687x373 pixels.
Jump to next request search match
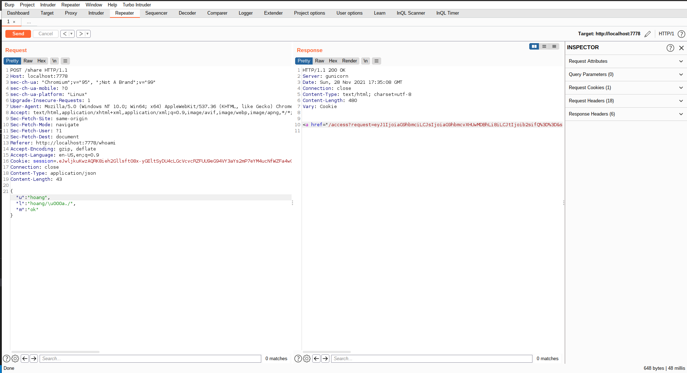(34, 359)
